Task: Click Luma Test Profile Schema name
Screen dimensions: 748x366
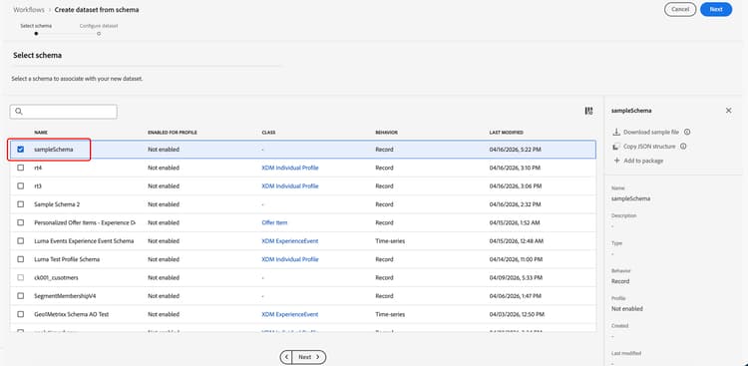Action: point(67,259)
